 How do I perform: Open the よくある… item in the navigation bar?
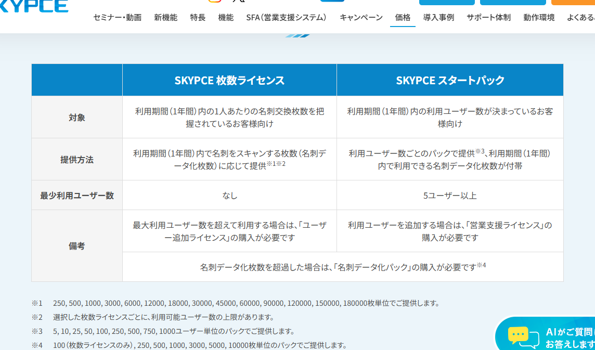(581, 18)
